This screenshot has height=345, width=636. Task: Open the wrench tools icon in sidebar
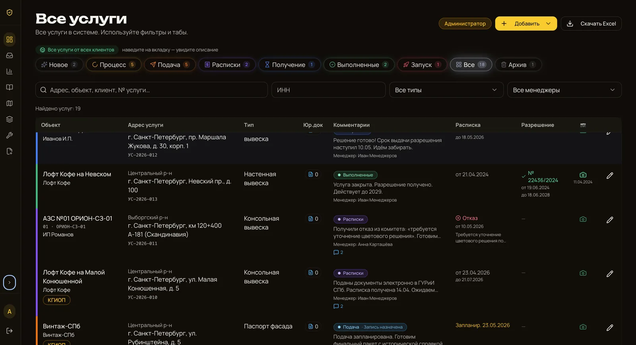point(10,135)
